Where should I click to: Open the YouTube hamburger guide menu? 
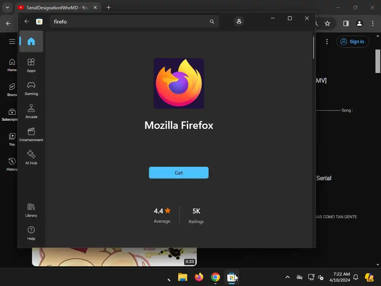click(12, 42)
